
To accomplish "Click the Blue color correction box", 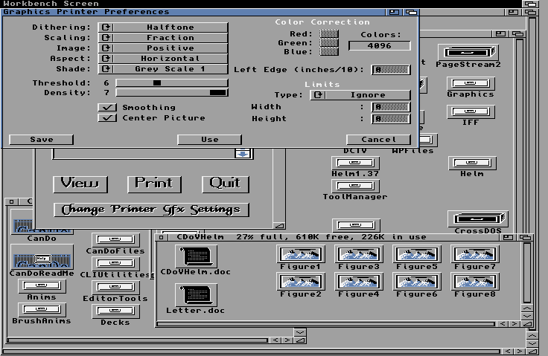I will coord(329,51).
